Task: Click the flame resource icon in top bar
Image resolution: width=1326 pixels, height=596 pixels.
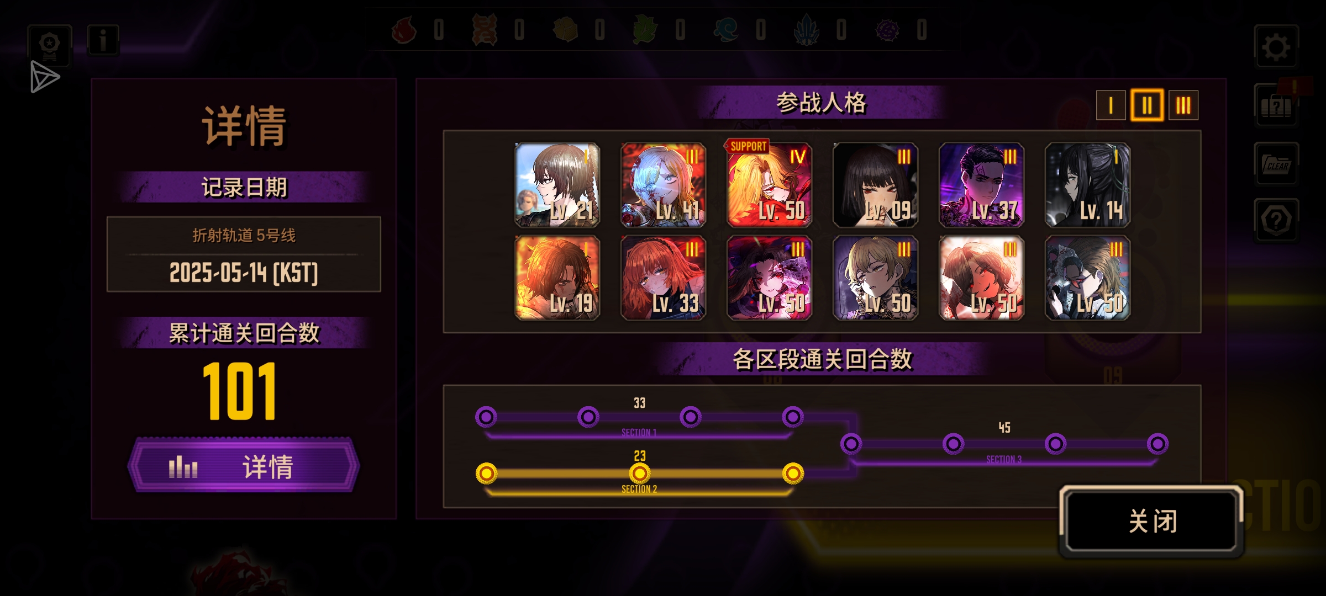Action: [403, 29]
